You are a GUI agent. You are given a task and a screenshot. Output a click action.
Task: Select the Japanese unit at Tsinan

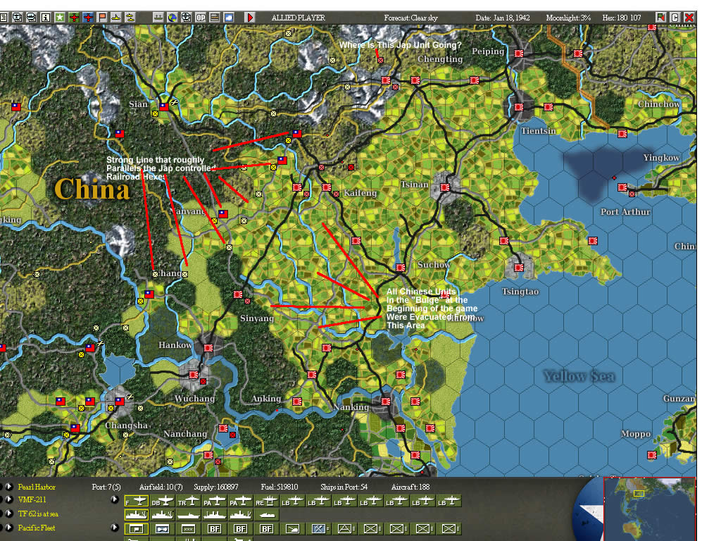tap(445, 187)
